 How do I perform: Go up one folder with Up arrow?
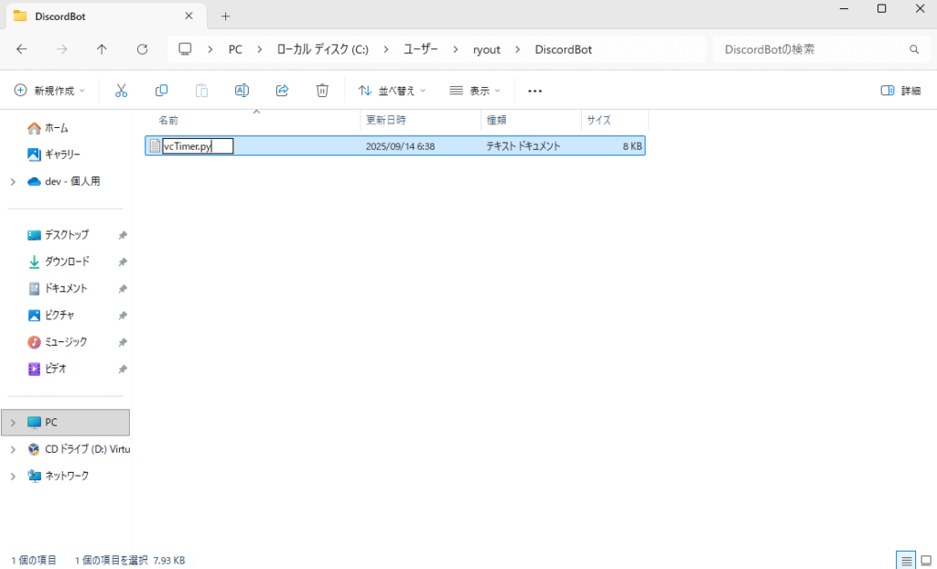click(102, 49)
